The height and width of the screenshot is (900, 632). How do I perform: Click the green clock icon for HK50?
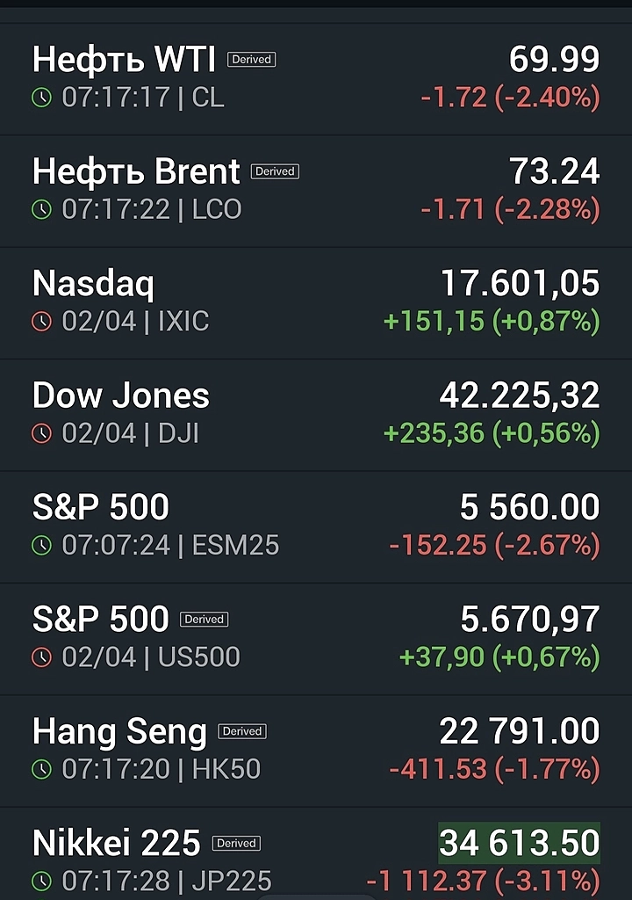pos(42,770)
